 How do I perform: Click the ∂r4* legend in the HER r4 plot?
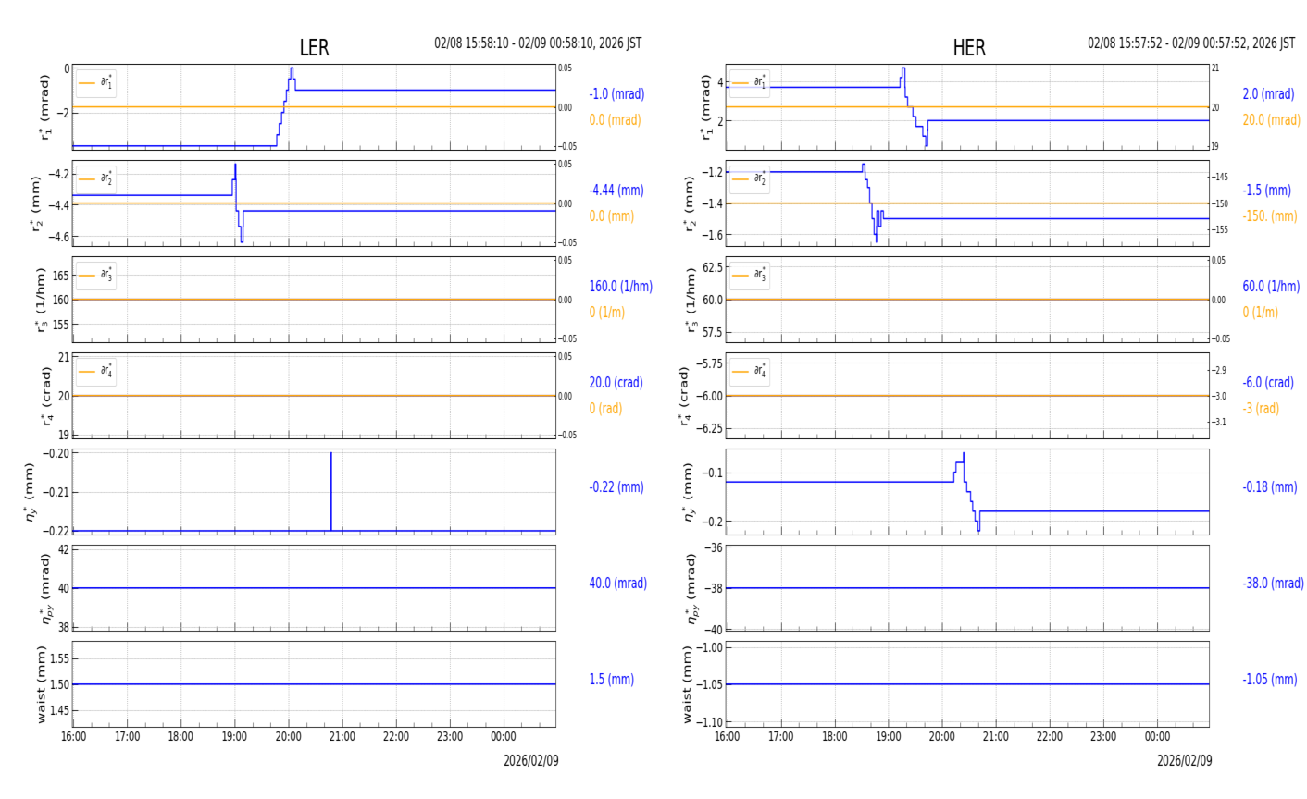[x=749, y=371]
